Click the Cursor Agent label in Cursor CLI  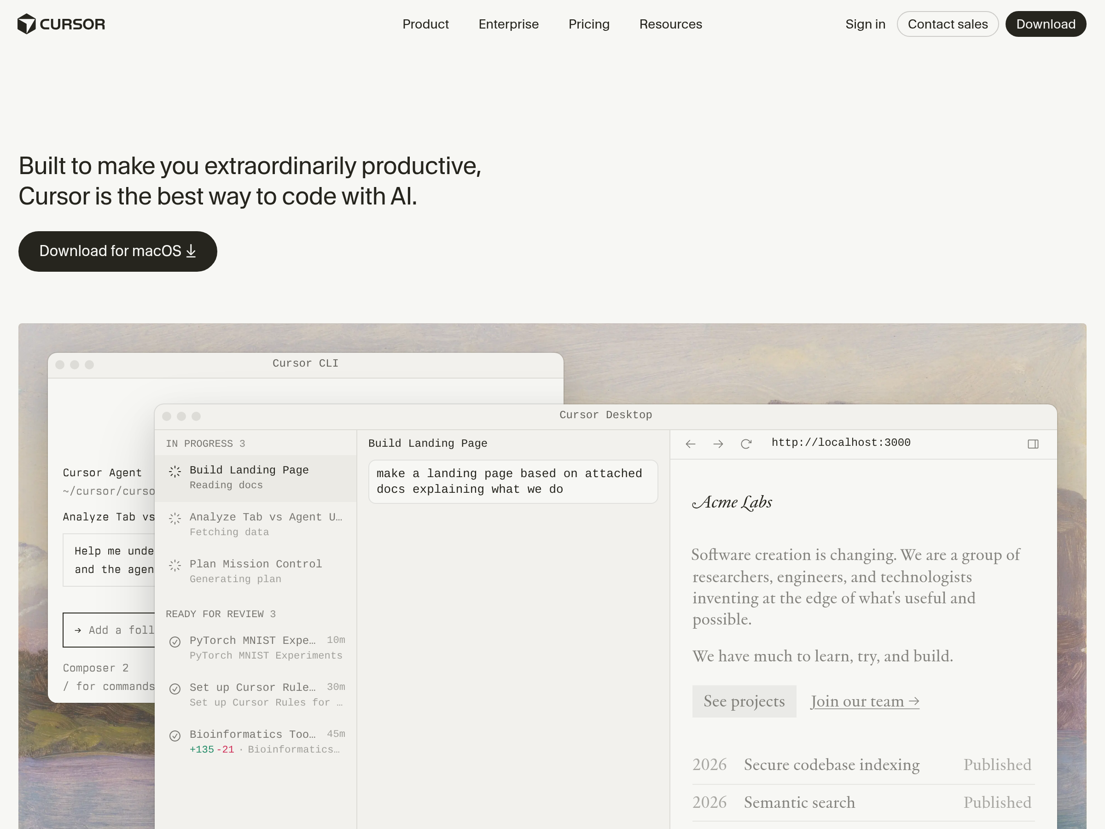[x=102, y=472]
